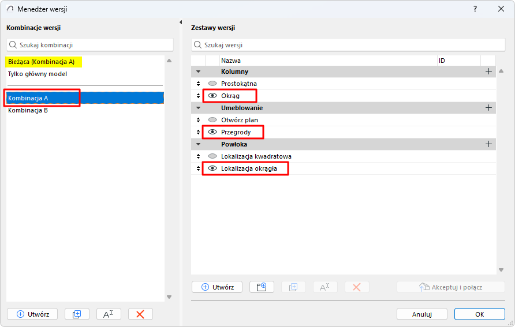Click the Kolumny group title
515x327 pixels.
pos(234,72)
